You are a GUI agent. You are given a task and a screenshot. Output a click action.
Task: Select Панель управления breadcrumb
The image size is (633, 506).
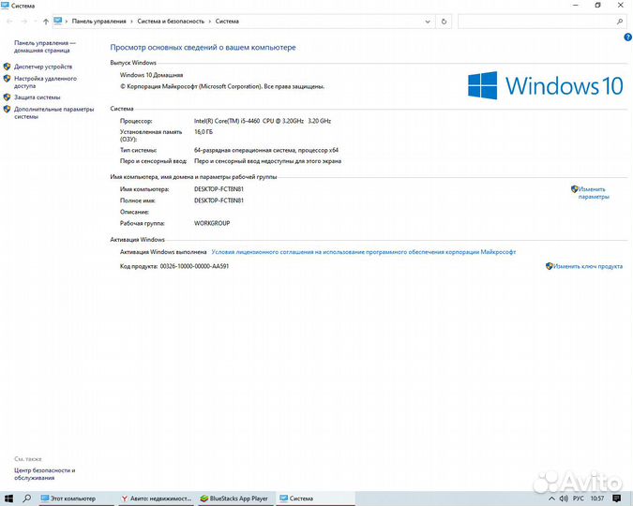[x=98, y=22]
